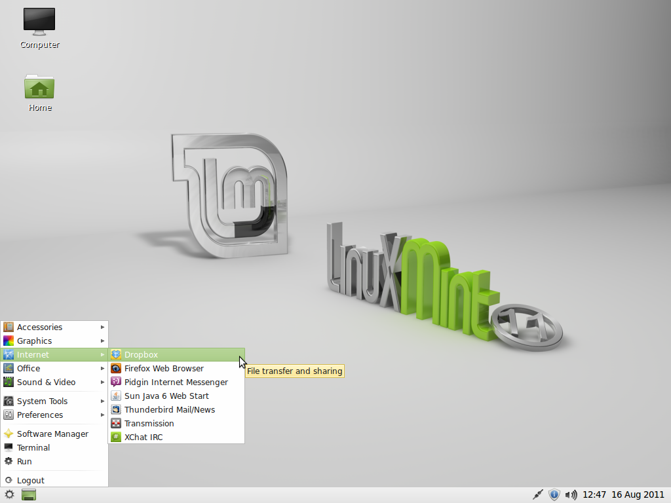Launch Software Manager from the menu
Viewport: 671px width, 503px height.
click(x=54, y=434)
